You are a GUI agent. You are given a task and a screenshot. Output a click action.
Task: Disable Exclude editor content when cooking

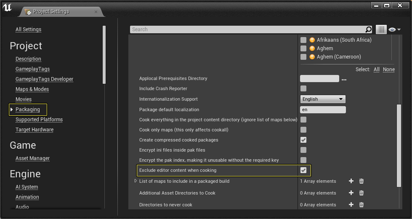[x=303, y=171]
